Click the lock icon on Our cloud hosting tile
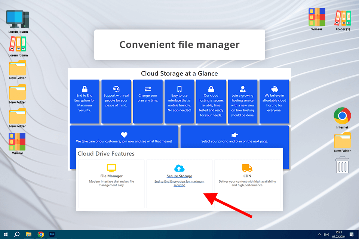The width and height of the screenshot is (359, 239). (x=211, y=89)
